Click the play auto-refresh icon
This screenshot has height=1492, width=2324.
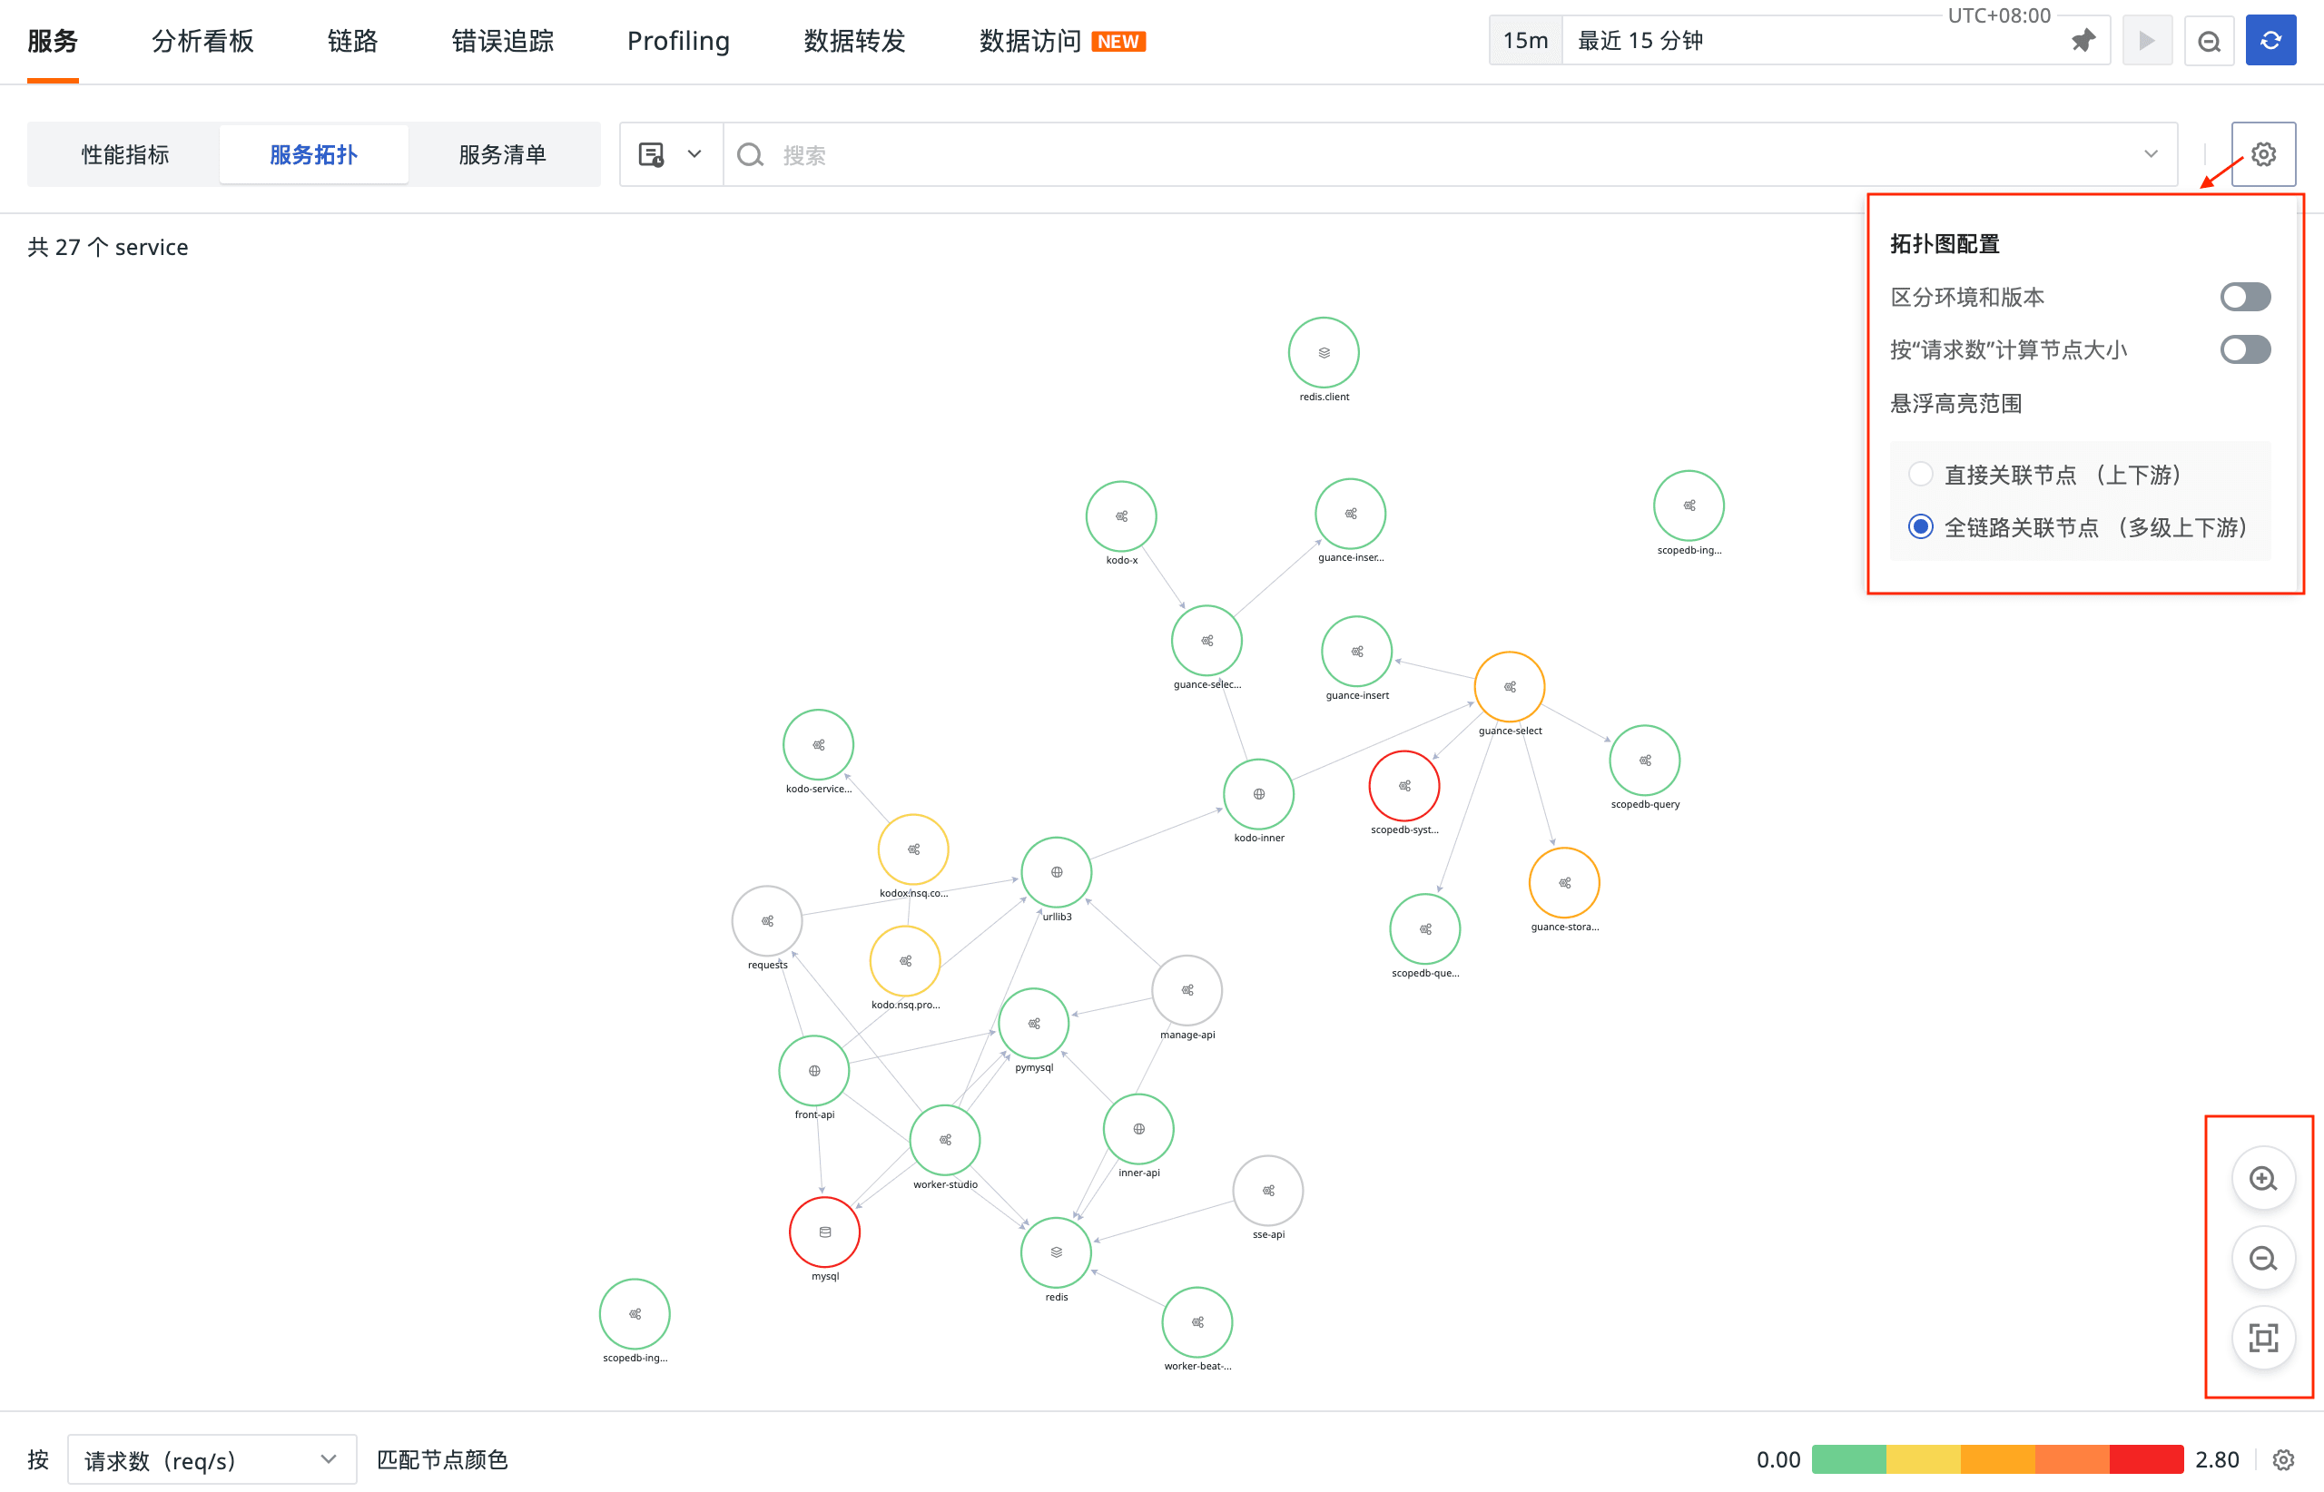(x=2147, y=41)
